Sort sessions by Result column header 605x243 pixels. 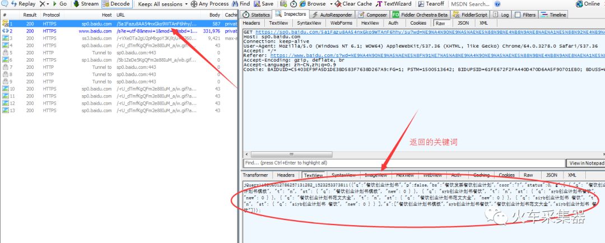point(30,15)
